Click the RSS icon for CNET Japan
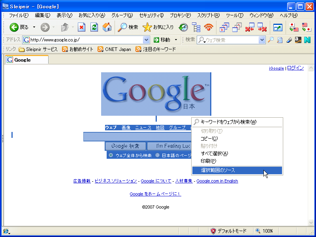The height and width of the screenshot is (237, 316). (x=100, y=49)
